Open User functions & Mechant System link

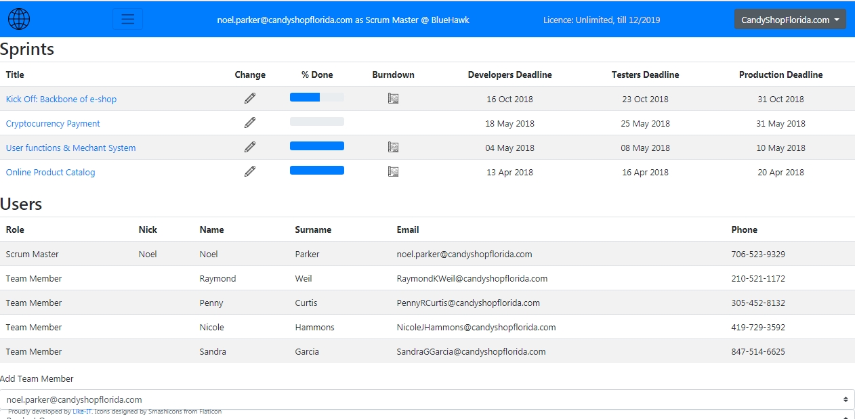[x=70, y=148]
